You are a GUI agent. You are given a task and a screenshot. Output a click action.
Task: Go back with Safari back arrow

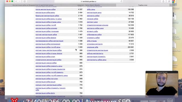pyautogui.click(x=16, y=1)
